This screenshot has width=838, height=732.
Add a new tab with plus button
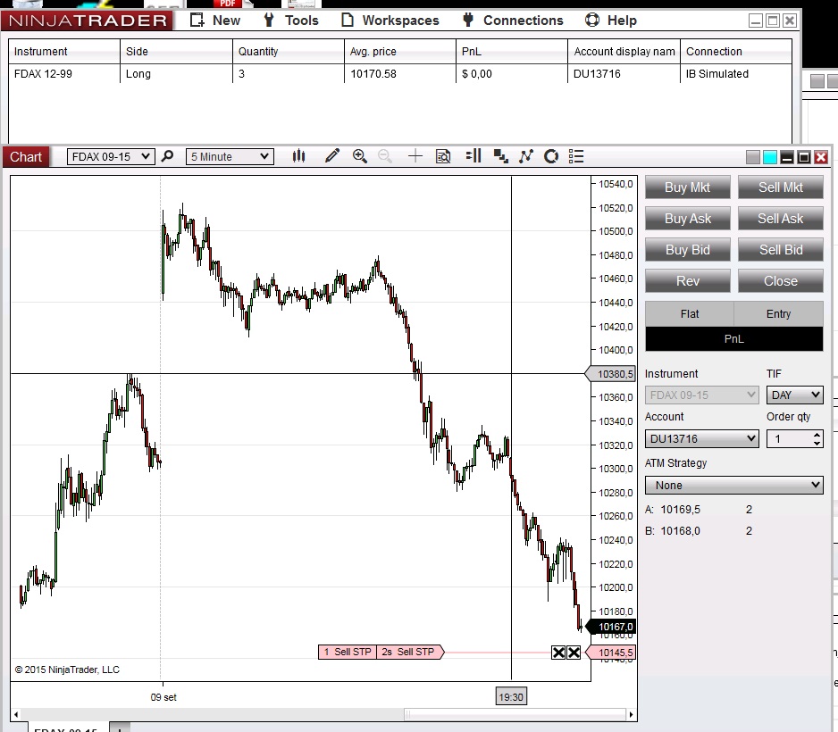(x=120, y=728)
